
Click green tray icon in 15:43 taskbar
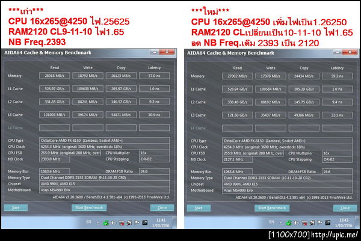coord(289,222)
